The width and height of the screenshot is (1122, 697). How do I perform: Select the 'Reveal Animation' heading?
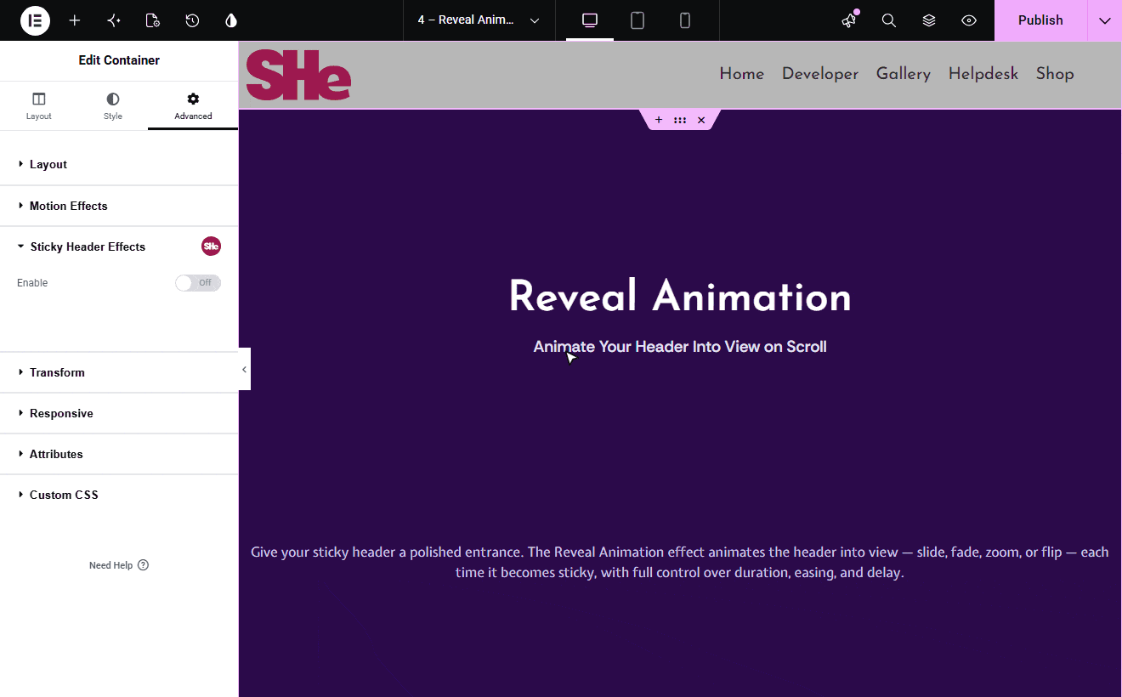tap(680, 297)
